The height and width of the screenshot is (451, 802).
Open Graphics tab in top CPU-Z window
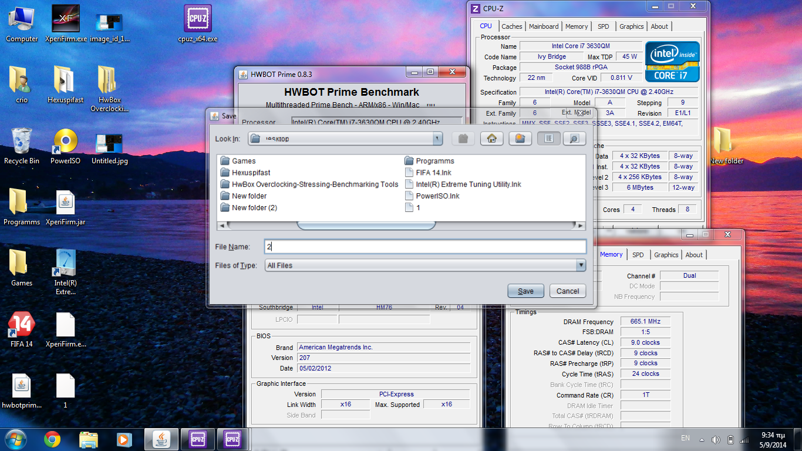[631, 26]
